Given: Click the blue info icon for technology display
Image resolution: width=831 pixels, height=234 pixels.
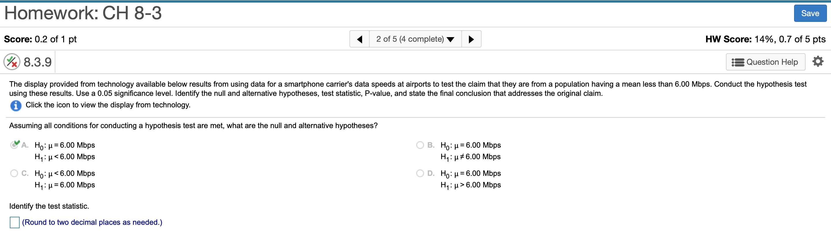Looking at the screenshot, I should (x=16, y=105).
